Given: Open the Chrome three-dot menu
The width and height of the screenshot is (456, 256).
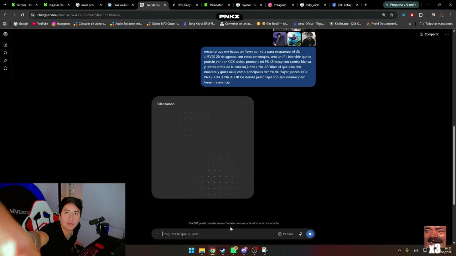Looking at the screenshot, I should tap(451, 15).
